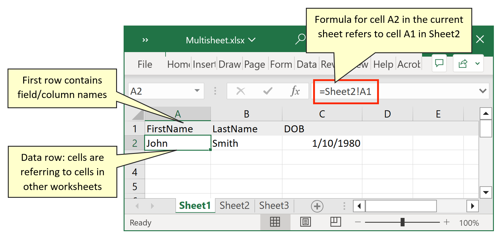Switch to the Sheet3 worksheet tab
The width and height of the screenshot is (502, 242).
pyautogui.click(x=274, y=206)
